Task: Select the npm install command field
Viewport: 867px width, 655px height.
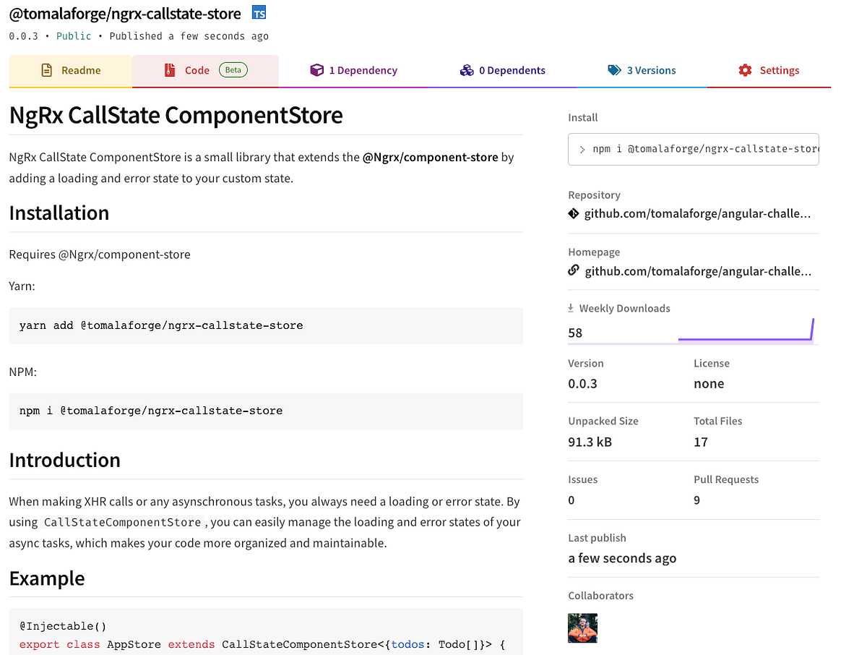Action: pos(692,149)
